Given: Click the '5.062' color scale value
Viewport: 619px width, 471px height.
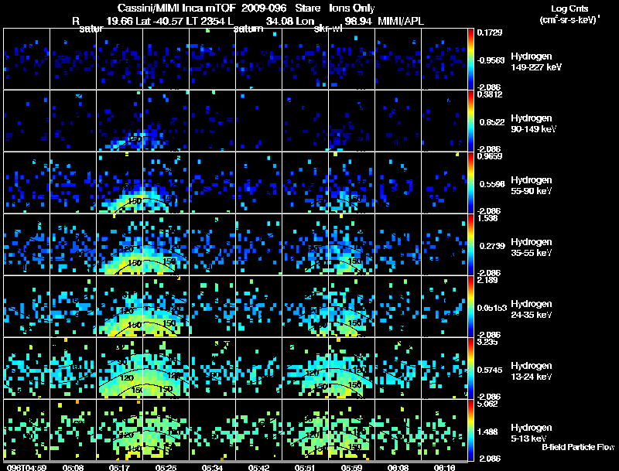Looking at the screenshot, I should click(487, 404).
